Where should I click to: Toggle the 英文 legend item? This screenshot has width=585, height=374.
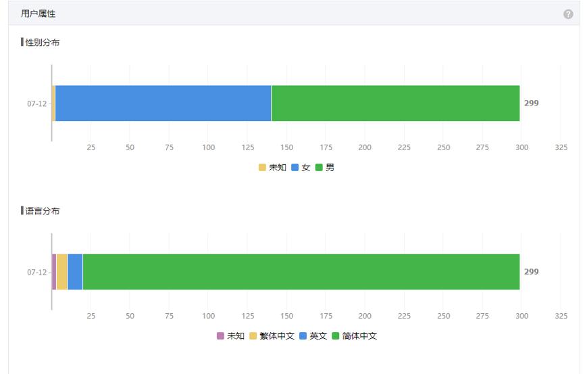(x=313, y=335)
